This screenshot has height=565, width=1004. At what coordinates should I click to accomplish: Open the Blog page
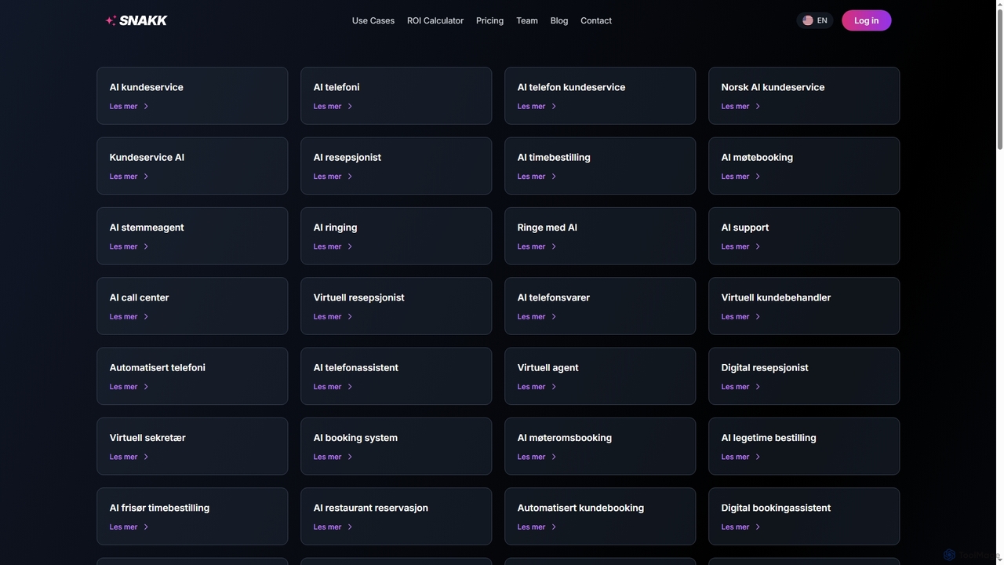559,20
